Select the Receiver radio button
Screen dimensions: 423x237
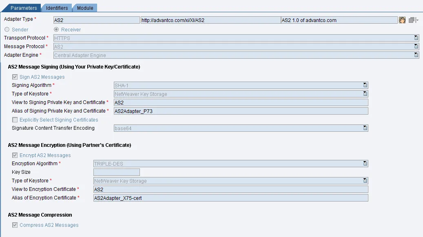tap(56, 29)
